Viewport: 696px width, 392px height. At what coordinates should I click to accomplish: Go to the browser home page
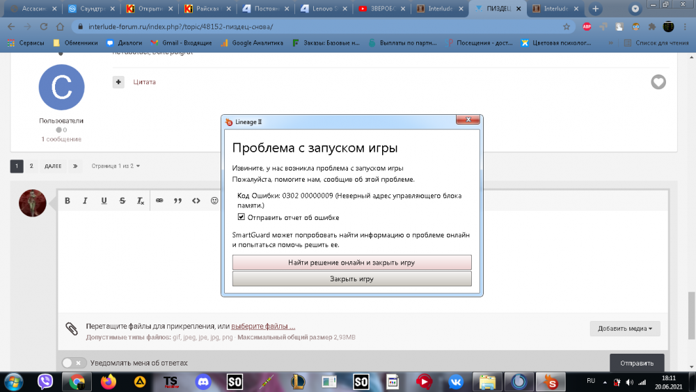(60, 26)
